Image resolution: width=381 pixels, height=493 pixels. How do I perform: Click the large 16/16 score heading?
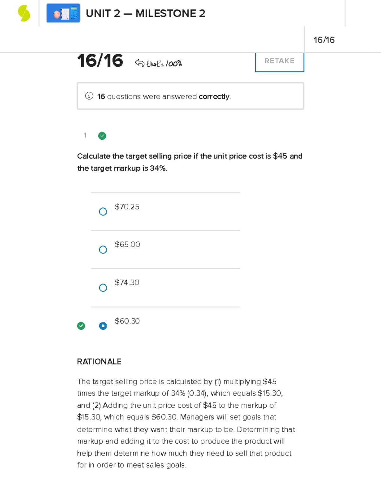[x=100, y=61]
